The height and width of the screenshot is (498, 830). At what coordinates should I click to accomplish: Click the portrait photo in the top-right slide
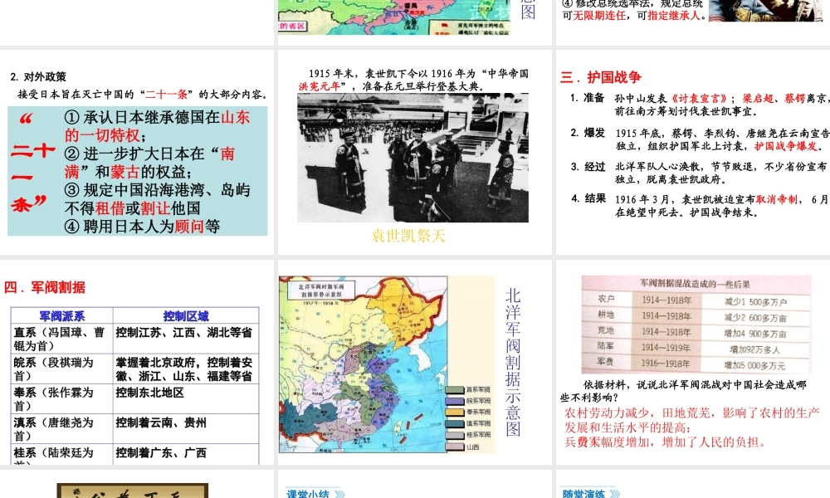coord(766,11)
